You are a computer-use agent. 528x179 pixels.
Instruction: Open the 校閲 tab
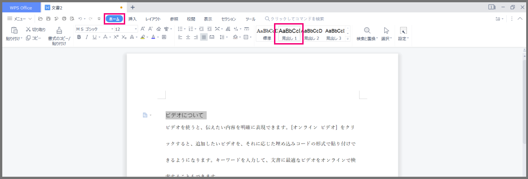[x=191, y=19]
